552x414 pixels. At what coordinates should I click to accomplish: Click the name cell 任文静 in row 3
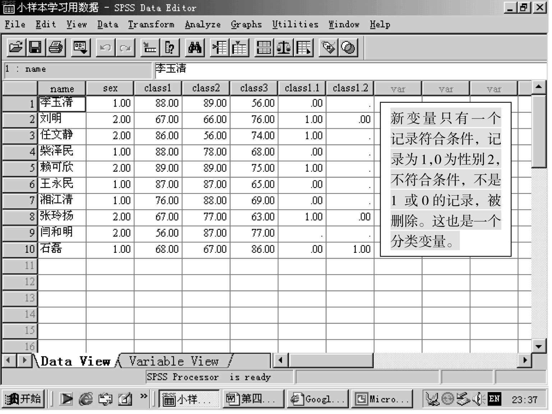[62, 135]
